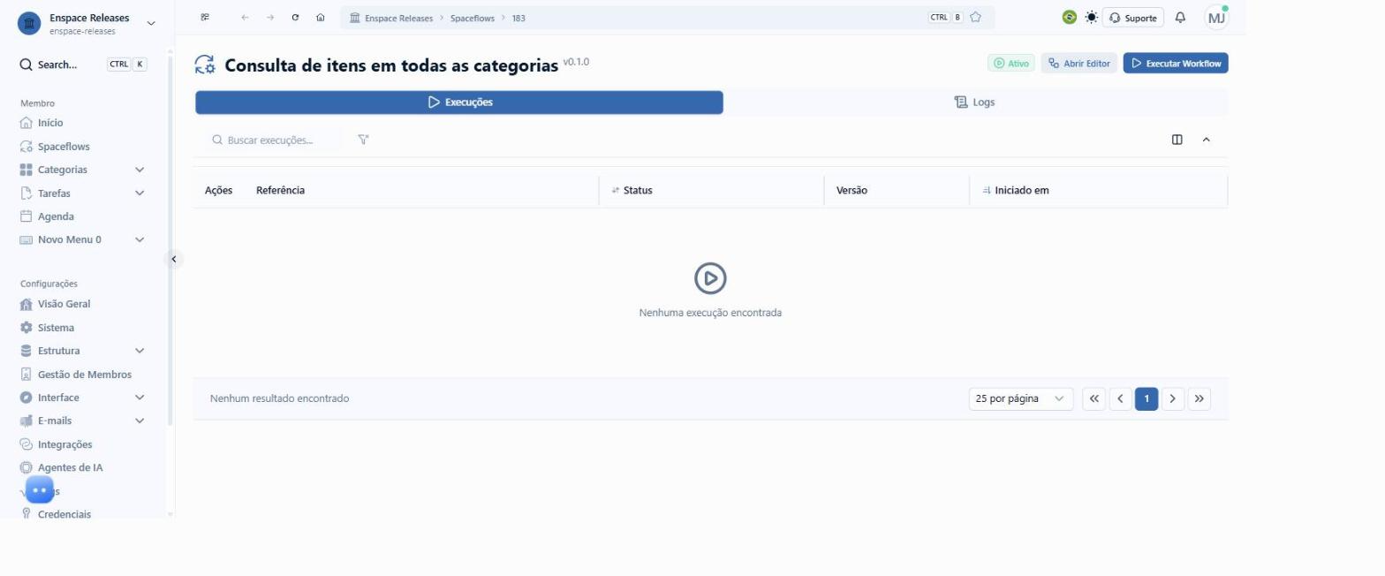Go to the next page
1385x576 pixels.
click(x=1172, y=398)
